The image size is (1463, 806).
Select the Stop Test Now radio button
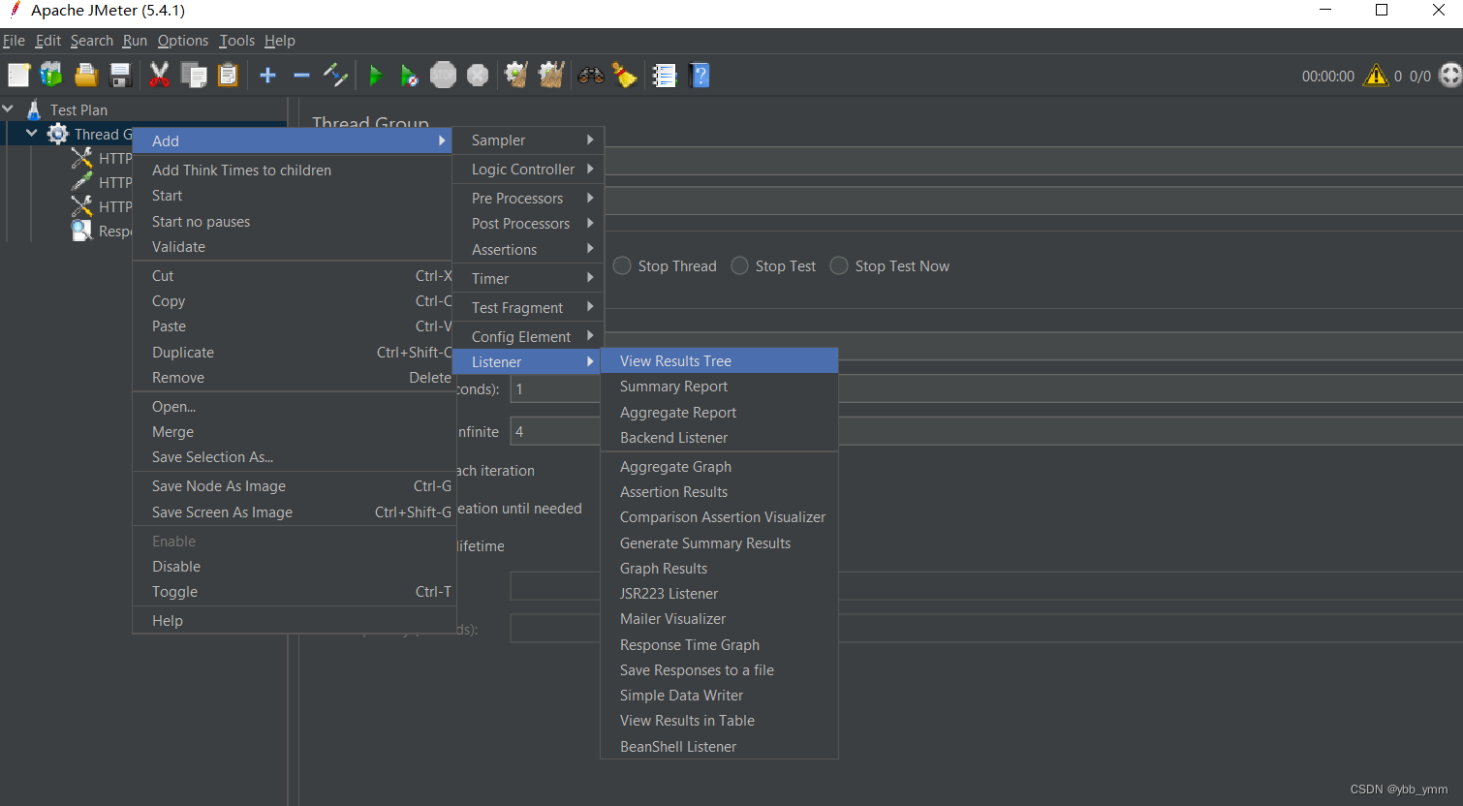click(839, 265)
